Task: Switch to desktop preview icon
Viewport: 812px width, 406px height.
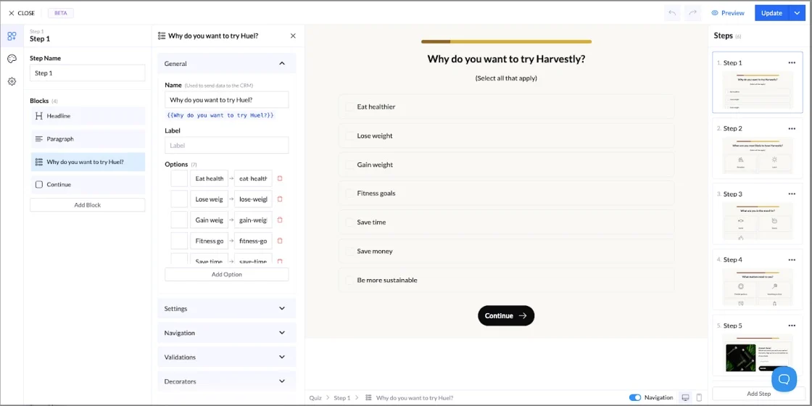Action: tap(686, 398)
